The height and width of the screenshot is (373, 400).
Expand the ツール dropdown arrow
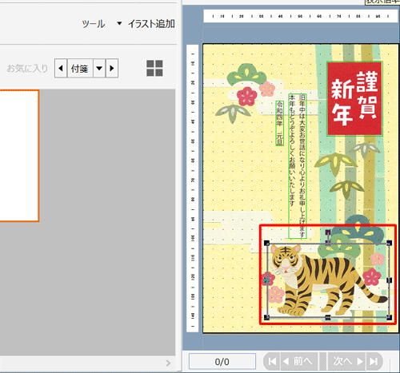pyautogui.click(x=119, y=23)
